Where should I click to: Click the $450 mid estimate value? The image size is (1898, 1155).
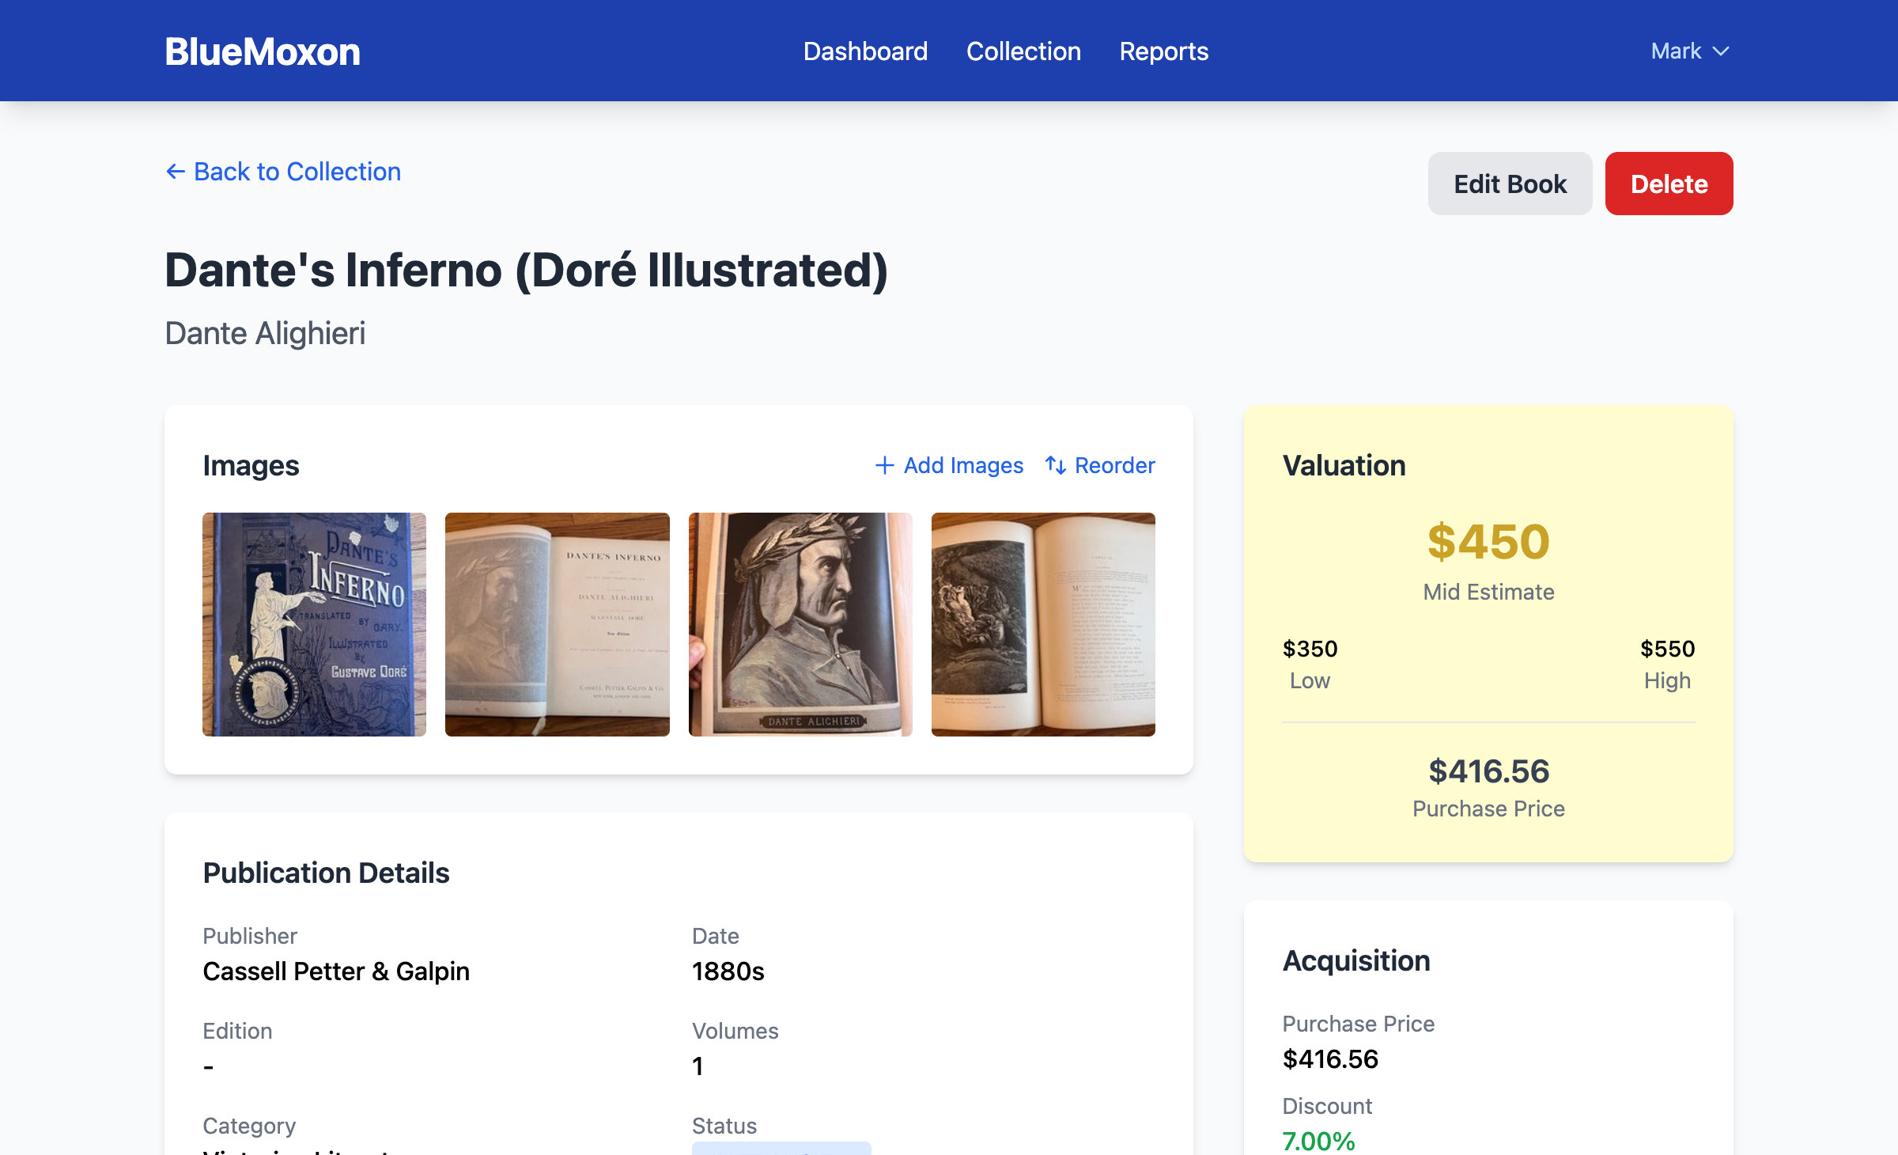[1488, 542]
